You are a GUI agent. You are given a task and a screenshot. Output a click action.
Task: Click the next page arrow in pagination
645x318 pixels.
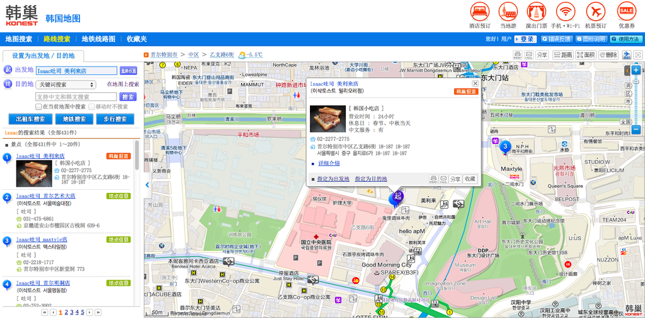pyautogui.click(x=89, y=312)
